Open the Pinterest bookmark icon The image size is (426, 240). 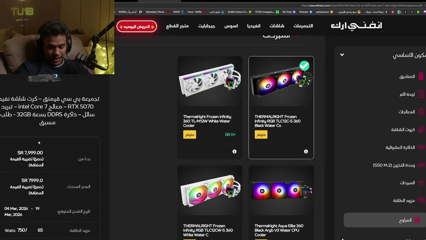pyautogui.click(x=392, y=12)
